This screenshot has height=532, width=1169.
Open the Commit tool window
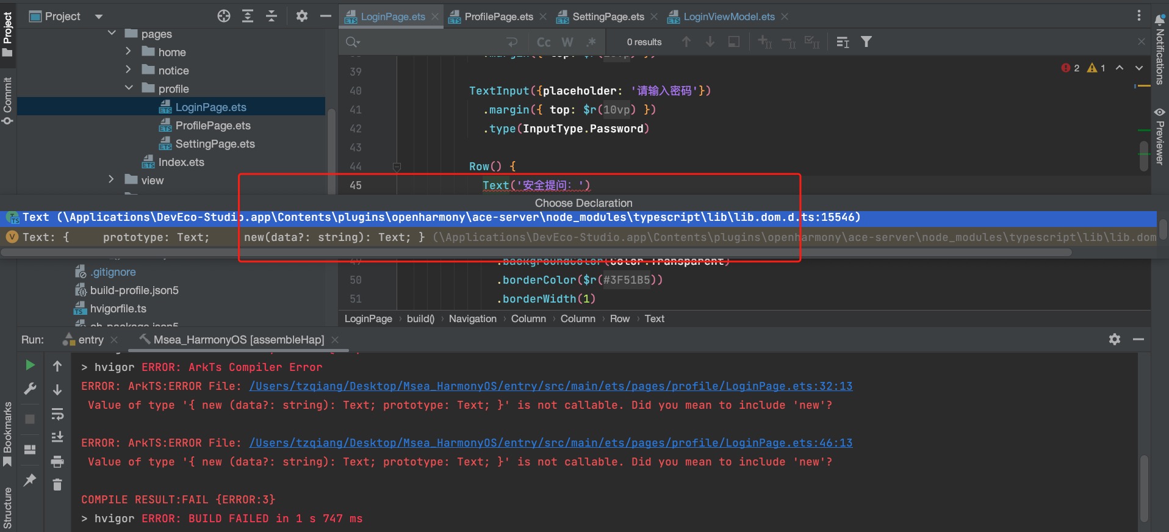tap(7, 100)
